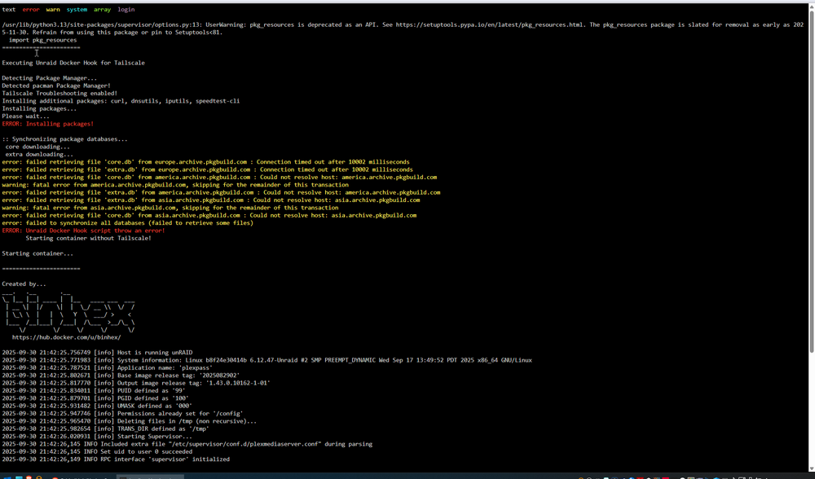815x479 pixels.
Task: Click the scrollbar down arrow at bottom
Action: point(812,468)
